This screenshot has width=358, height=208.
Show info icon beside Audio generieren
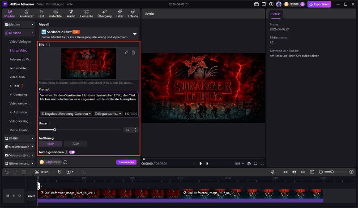pyautogui.click(x=66, y=152)
